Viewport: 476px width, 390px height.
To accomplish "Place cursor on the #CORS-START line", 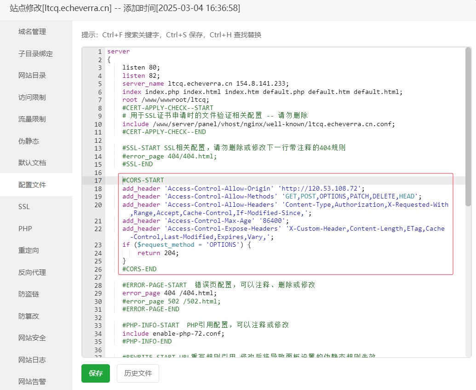I will tap(143, 180).
